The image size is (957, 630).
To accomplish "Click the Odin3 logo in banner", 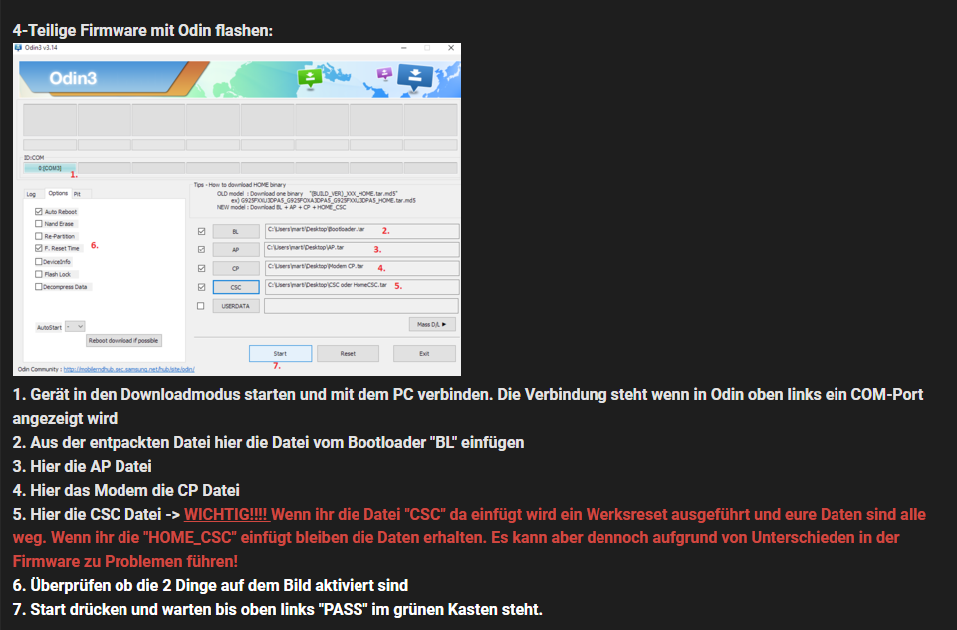I will coord(73,79).
